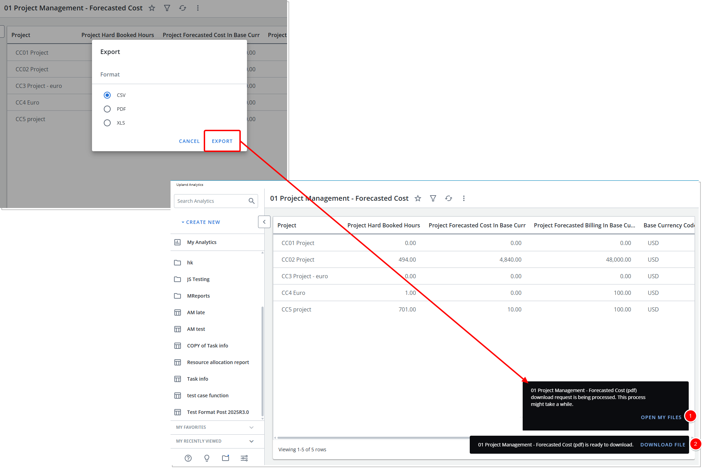Click the new folder icon at sidebar bottom
The height and width of the screenshot is (471, 706).
[226, 458]
